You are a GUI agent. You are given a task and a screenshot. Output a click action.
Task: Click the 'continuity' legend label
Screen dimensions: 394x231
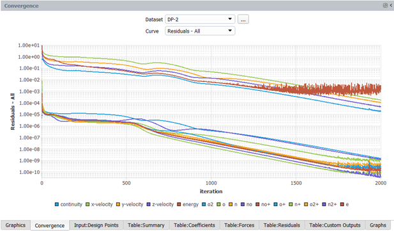(x=72, y=204)
